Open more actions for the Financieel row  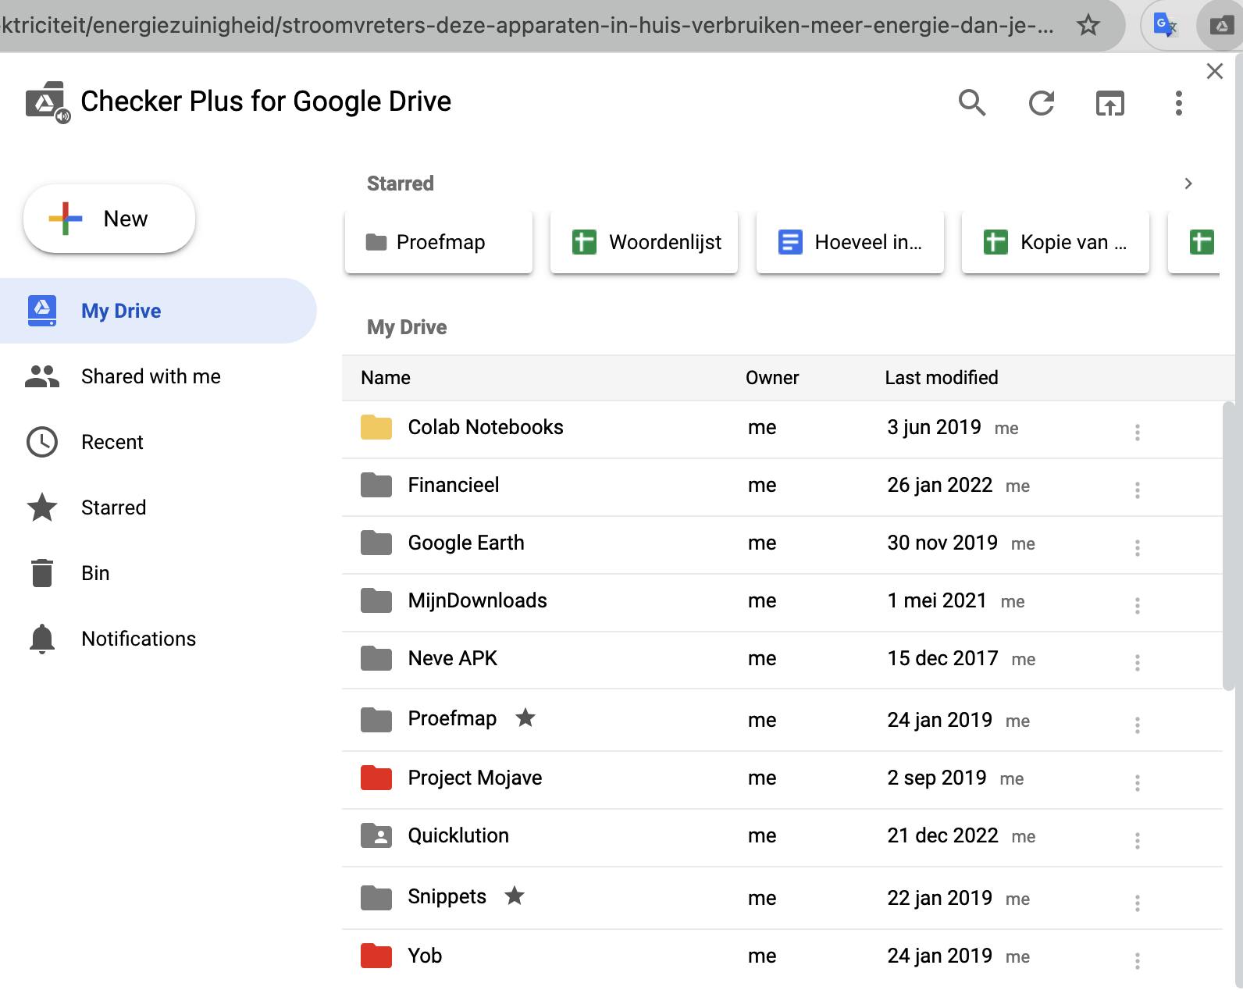(x=1137, y=490)
